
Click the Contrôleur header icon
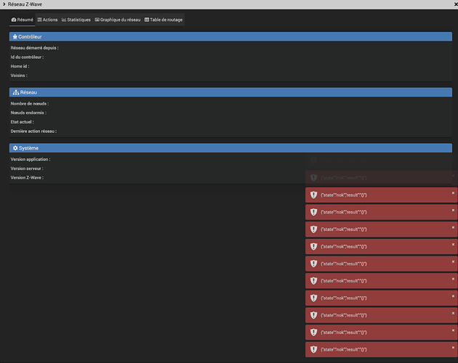pyautogui.click(x=15, y=37)
